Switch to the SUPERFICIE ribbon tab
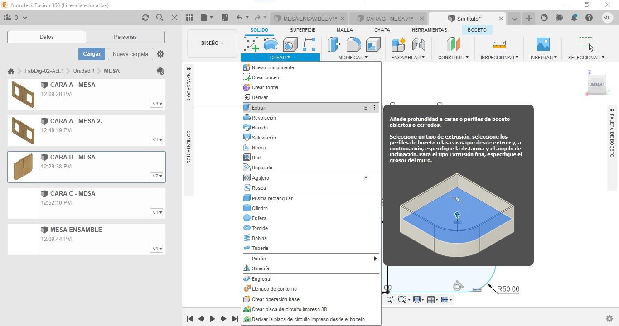The width and height of the screenshot is (619, 326). 303,30
